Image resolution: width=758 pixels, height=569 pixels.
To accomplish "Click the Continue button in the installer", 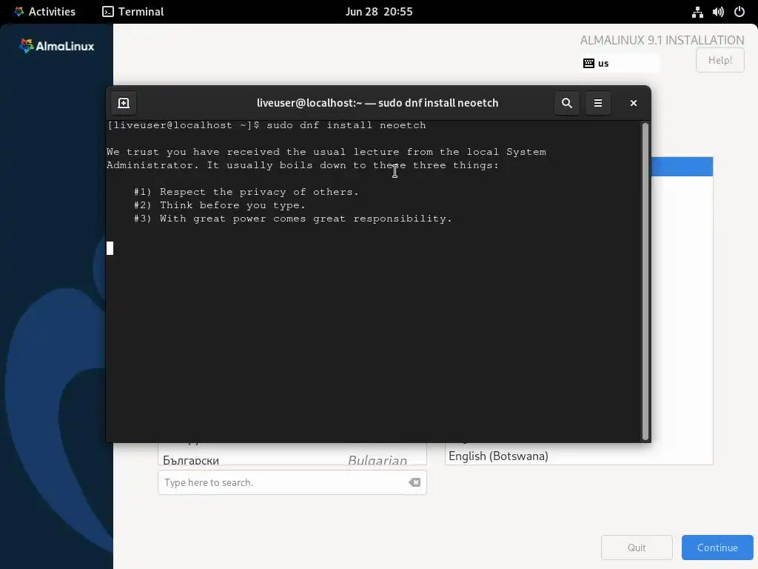I will click(717, 548).
